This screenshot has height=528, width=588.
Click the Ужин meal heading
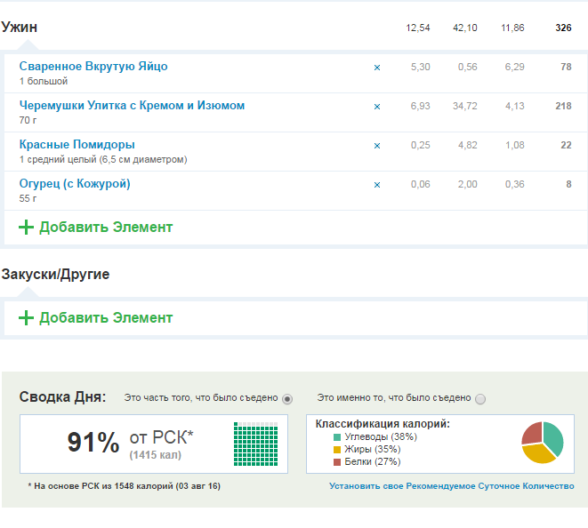[x=20, y=28]
